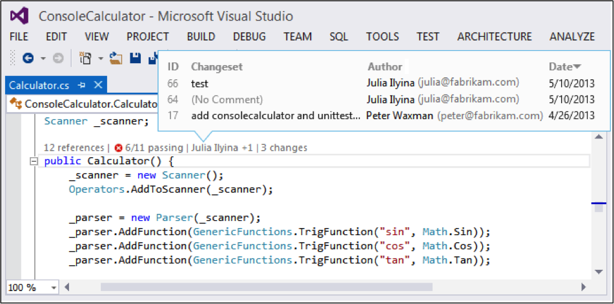This screenshot has width=614, height=304.
Task: Click the Navigate Backward arrow icon
Action: (x=28, y=59)
